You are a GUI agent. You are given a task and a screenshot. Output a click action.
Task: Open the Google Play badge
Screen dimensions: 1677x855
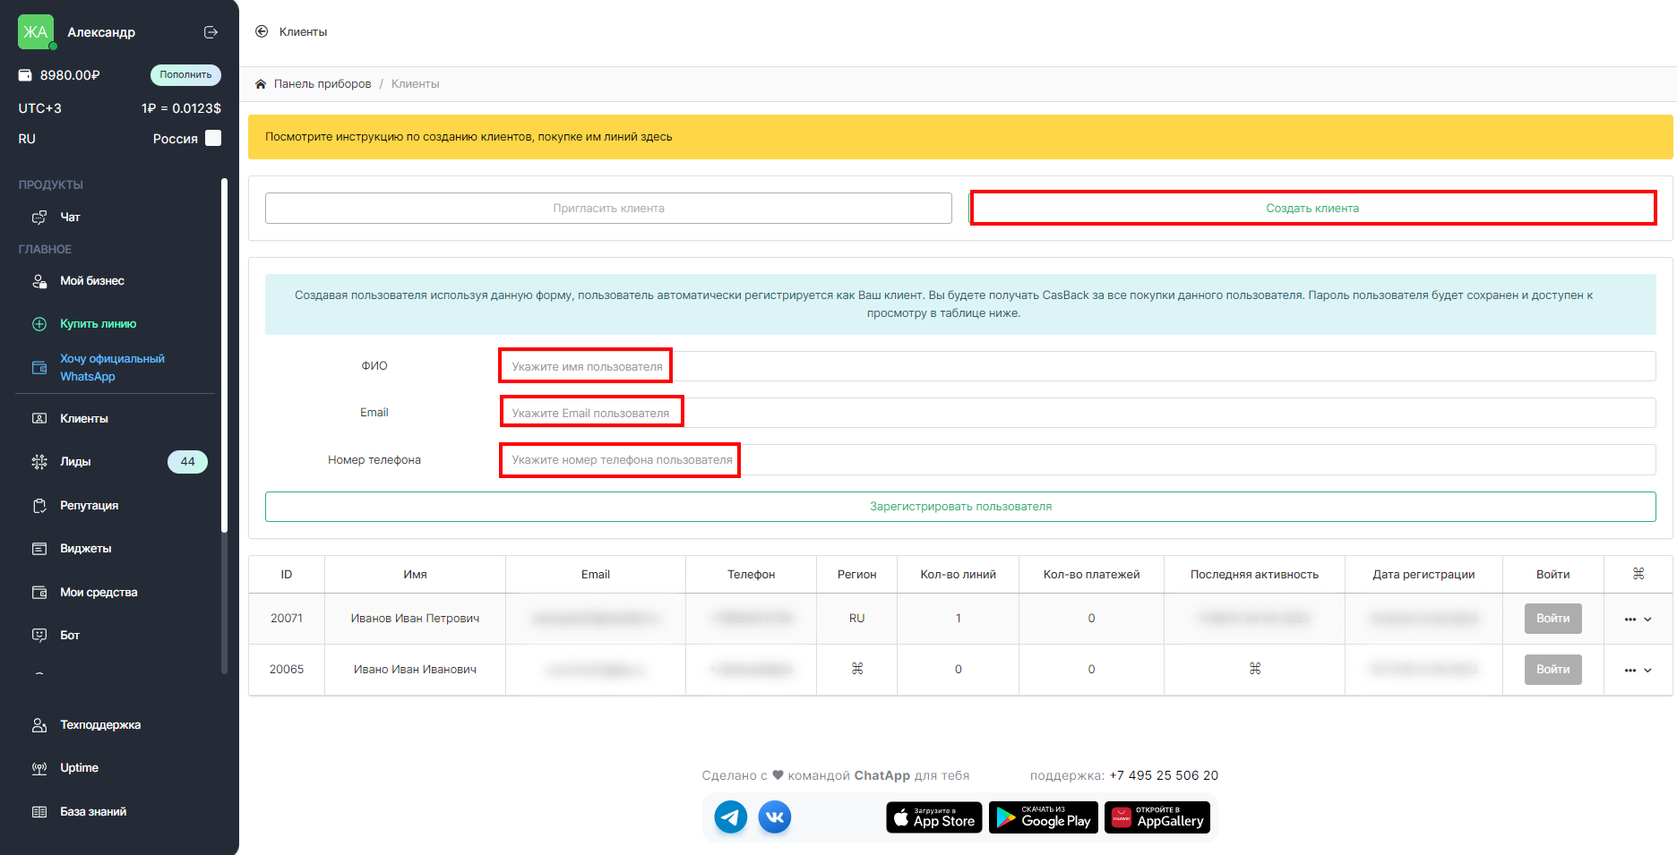coord(1044,817)
